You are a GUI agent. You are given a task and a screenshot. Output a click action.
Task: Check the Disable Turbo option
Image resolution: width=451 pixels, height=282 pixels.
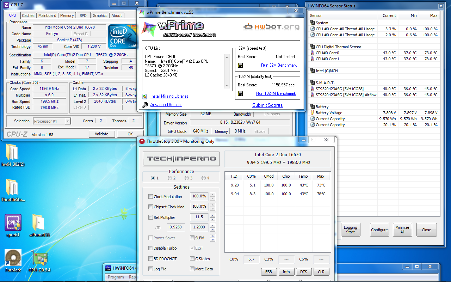[x=150, y=248]
